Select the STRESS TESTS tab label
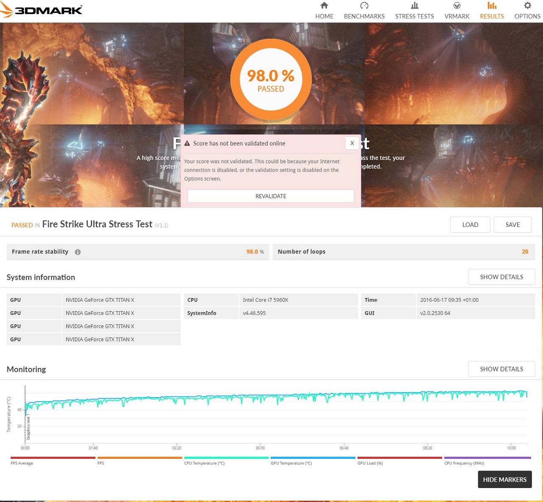Image resolution: width=543 pixels, height=502 pixels. tap(414, 16)
